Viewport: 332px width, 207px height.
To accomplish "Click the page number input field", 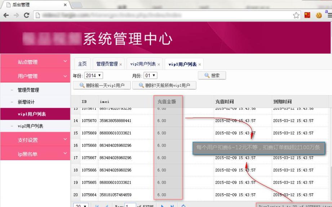I will [130, 206].
